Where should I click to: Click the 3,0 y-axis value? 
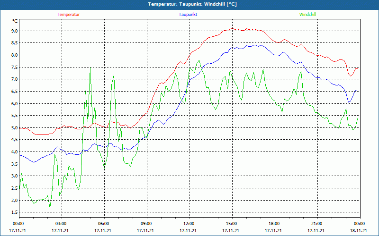point(15,176)
